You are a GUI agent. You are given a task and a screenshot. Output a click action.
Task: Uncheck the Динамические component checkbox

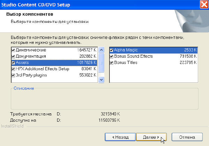13,50
